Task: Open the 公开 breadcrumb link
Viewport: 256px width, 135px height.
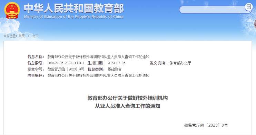Action: click(x=35, y=36)
